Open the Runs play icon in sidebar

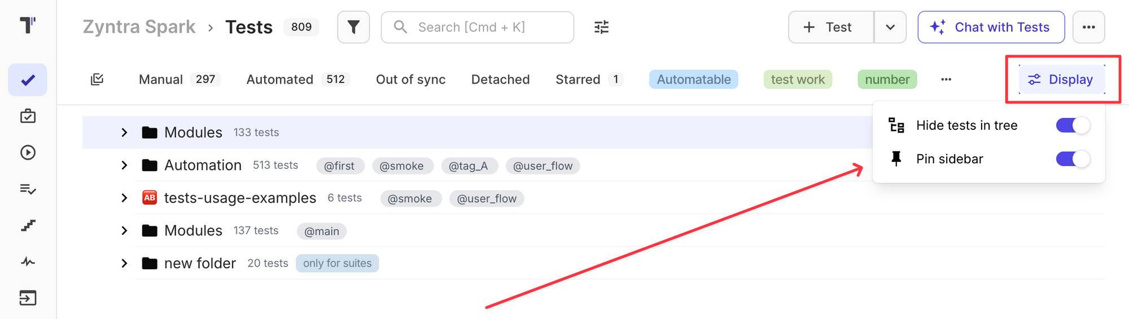[28, 152]
